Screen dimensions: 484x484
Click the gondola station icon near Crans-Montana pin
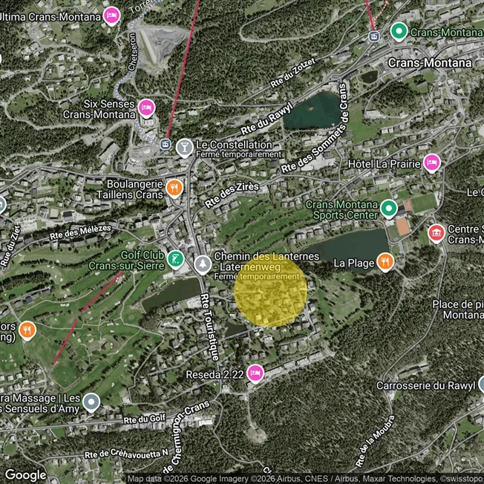pos(374,36)
